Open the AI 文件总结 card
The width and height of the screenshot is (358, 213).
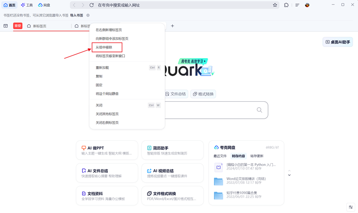point(107,173)
